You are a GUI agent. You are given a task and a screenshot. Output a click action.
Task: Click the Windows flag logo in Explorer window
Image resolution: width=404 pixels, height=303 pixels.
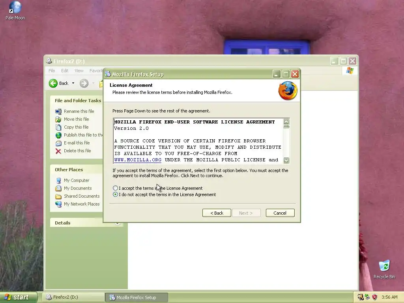click(x=350, y=70)
